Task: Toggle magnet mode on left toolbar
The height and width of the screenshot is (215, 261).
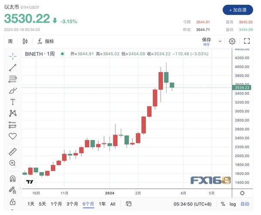Action: 12,178
